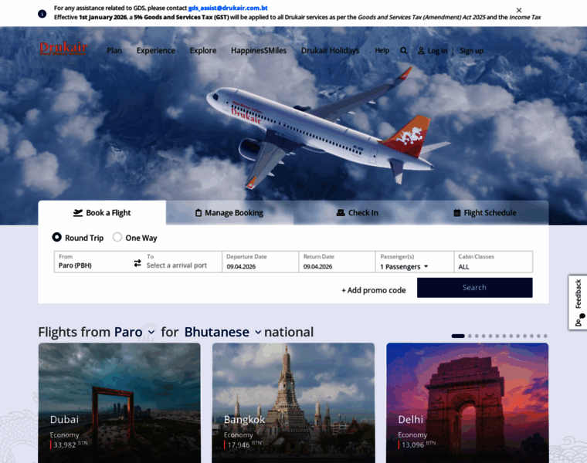Open the Return Date field
This screenshot has width=587, height=463.
337,262
